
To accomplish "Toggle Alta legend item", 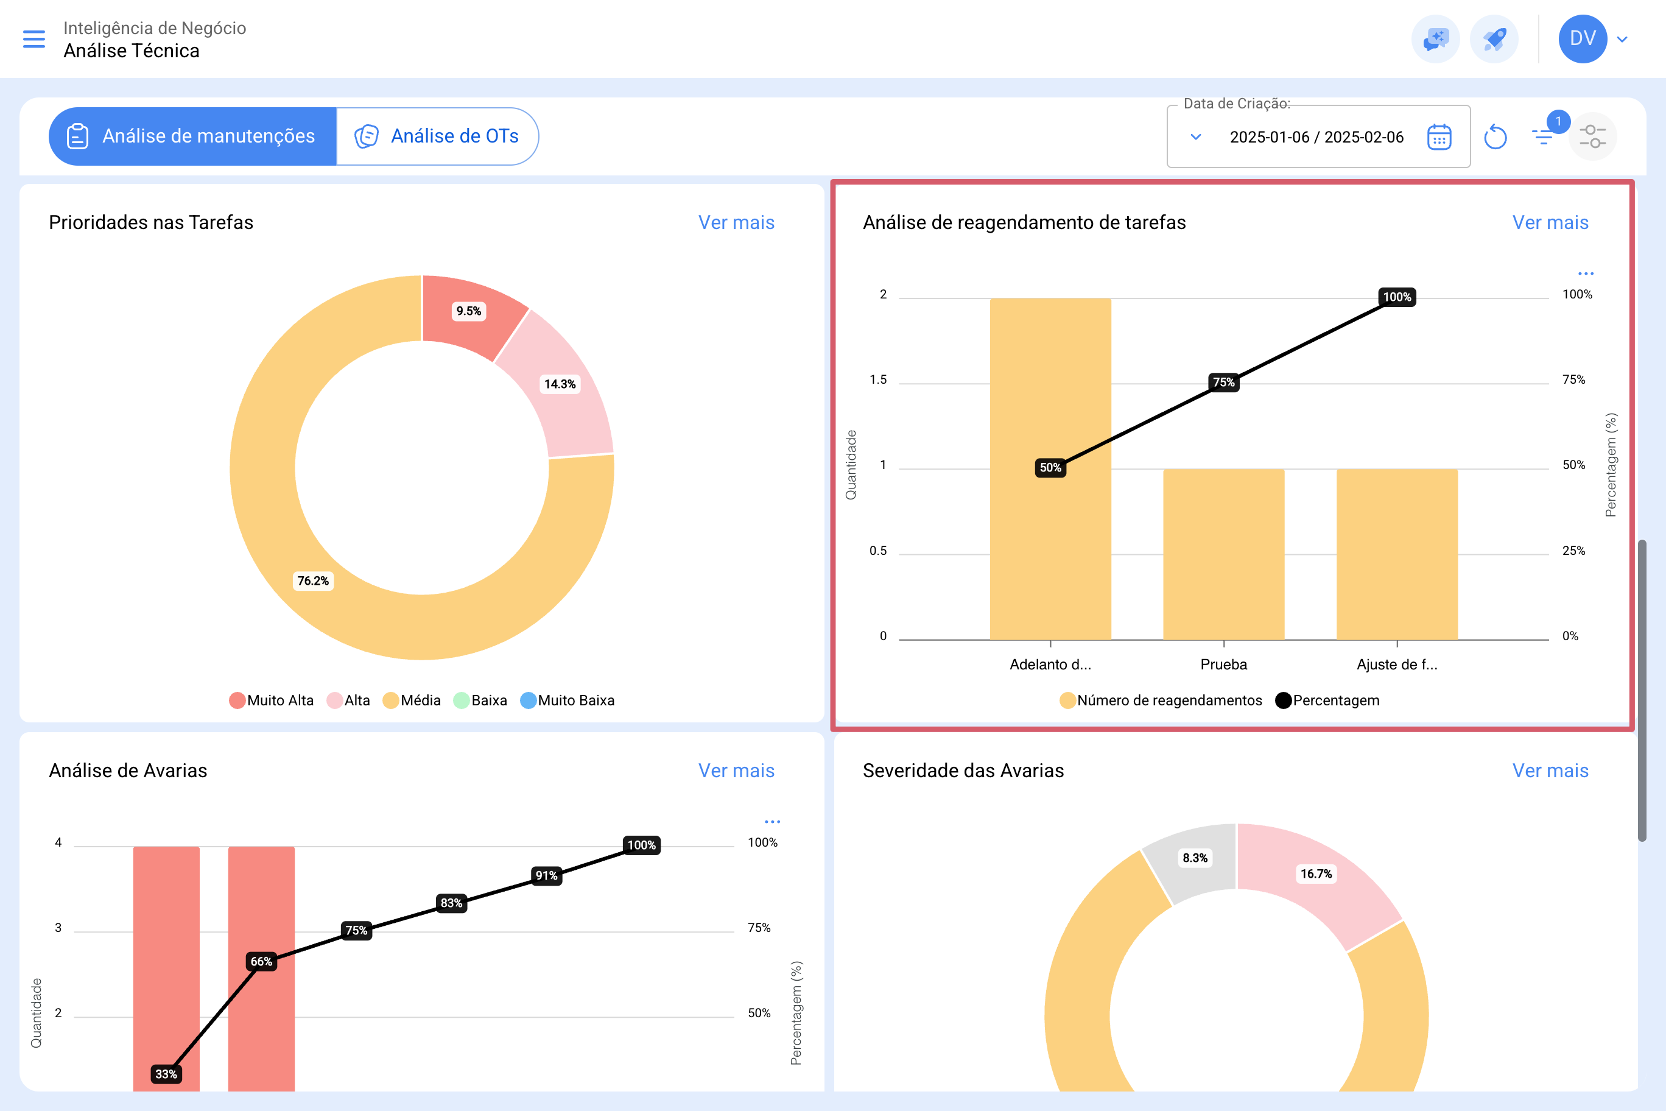I will pyautogui.click(x=348, y=700).
